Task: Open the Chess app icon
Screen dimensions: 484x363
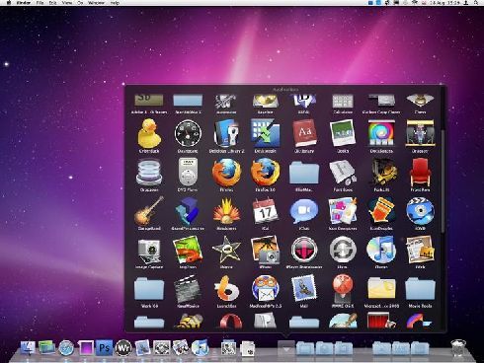Action: (x=420, y=101)
